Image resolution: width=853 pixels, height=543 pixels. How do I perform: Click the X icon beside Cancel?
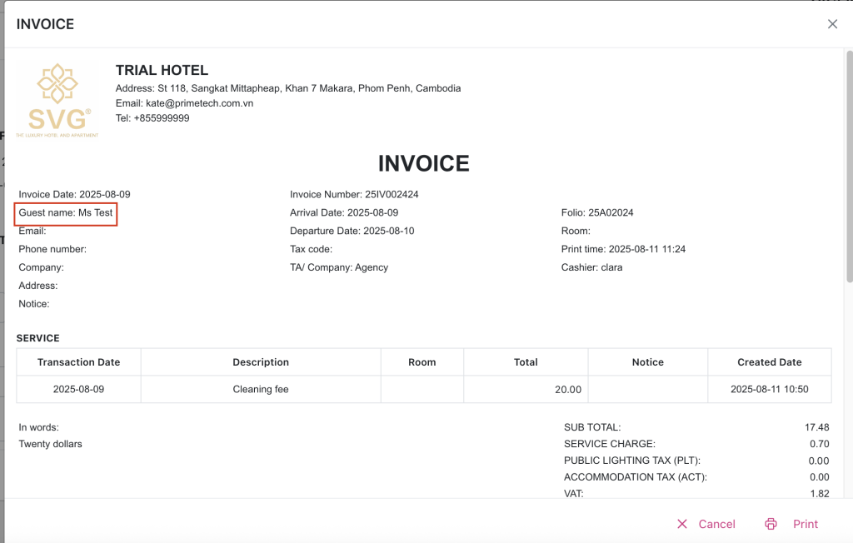[682, 524]
